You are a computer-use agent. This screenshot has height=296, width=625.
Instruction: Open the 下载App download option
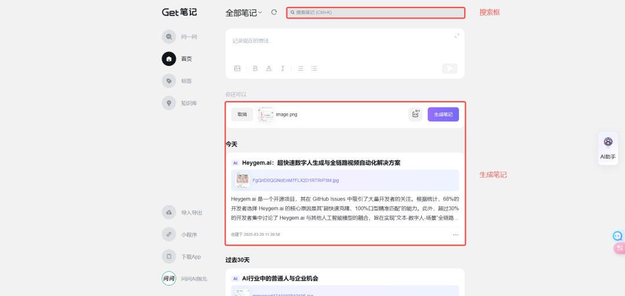point(181,257)
